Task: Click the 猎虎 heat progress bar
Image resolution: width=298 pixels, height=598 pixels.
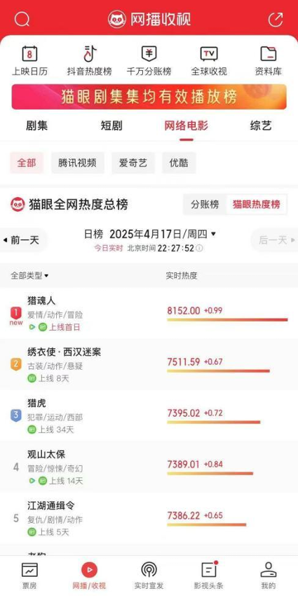Action: point(213,423)
